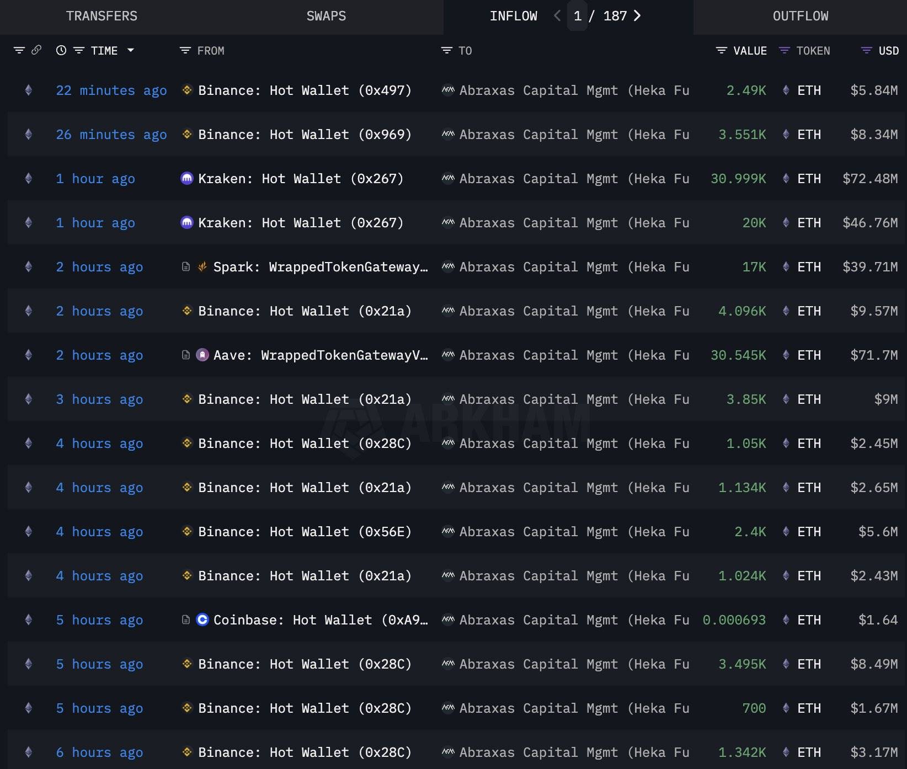This screenshot has width=907, height=769.
Task: Click the ETH token in $71.7M row
Action: click(809, 355)
